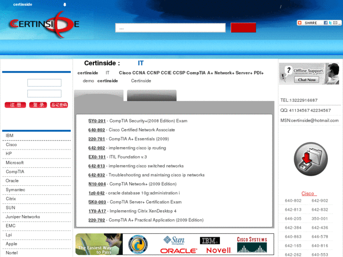This screenshot has width=343, height=257.
Task: Open 642-165 in right Cisco list
Action: pos(293,246)
